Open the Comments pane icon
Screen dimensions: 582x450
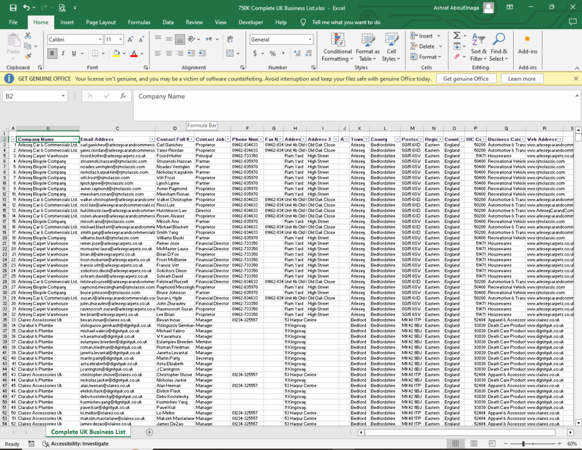[573, 22]
